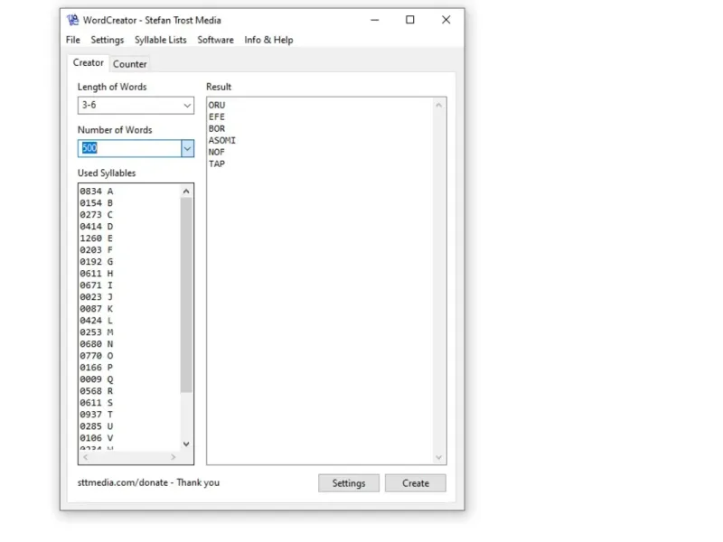Open the Settings menu
This screenshot has height=542, width=723.
[107, 40]
